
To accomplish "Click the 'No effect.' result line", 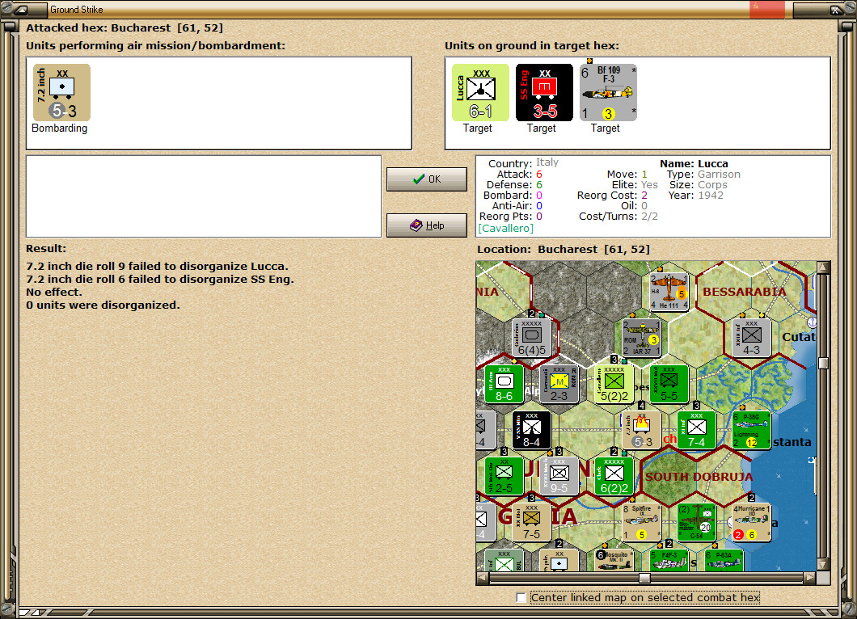I will coord(54,293).
